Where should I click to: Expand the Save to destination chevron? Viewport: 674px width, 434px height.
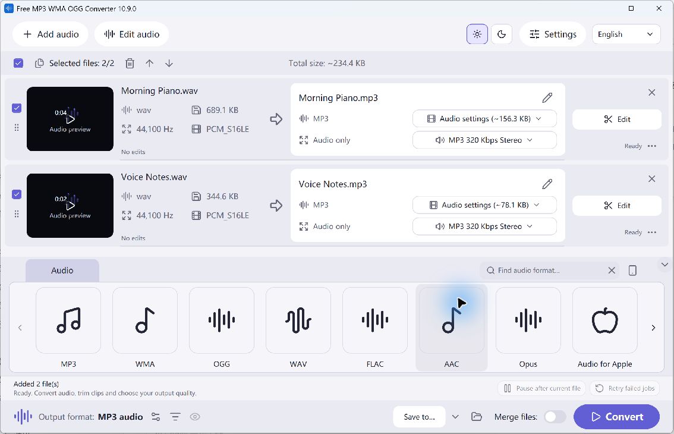455,417
